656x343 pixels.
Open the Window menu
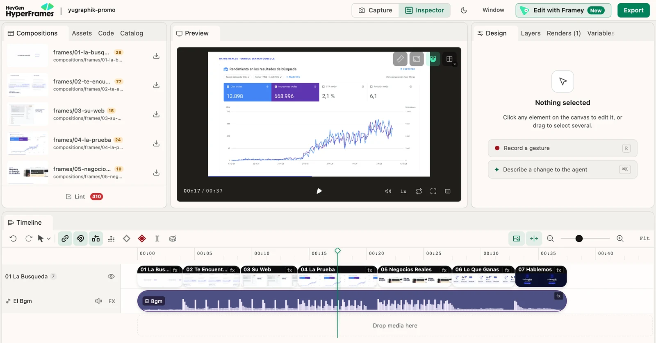[493, 10]
